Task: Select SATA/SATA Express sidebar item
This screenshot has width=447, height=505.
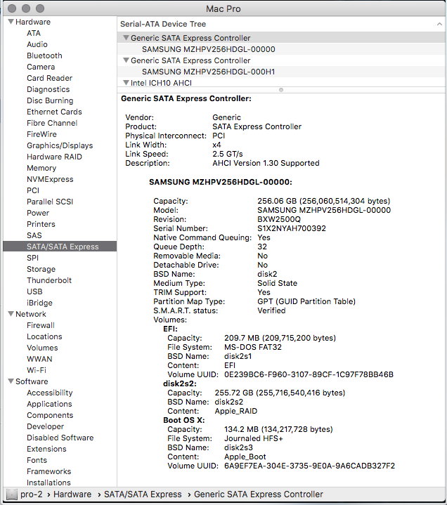Action: 60,247
